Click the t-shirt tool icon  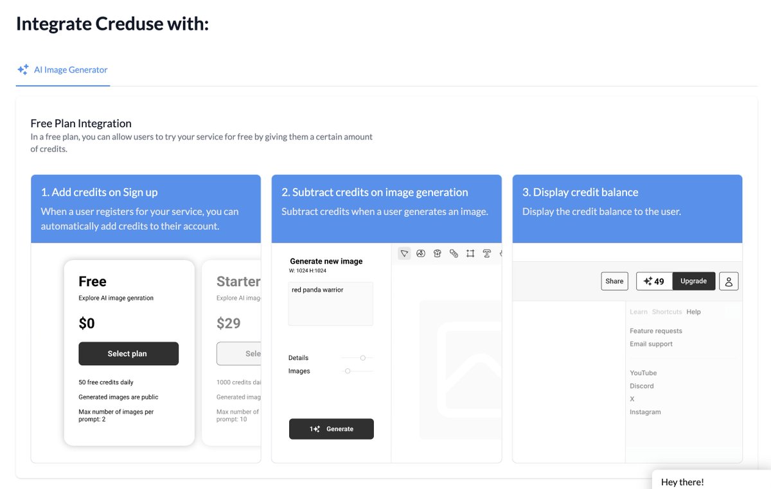pyautogui.click(x=438, y=253)
